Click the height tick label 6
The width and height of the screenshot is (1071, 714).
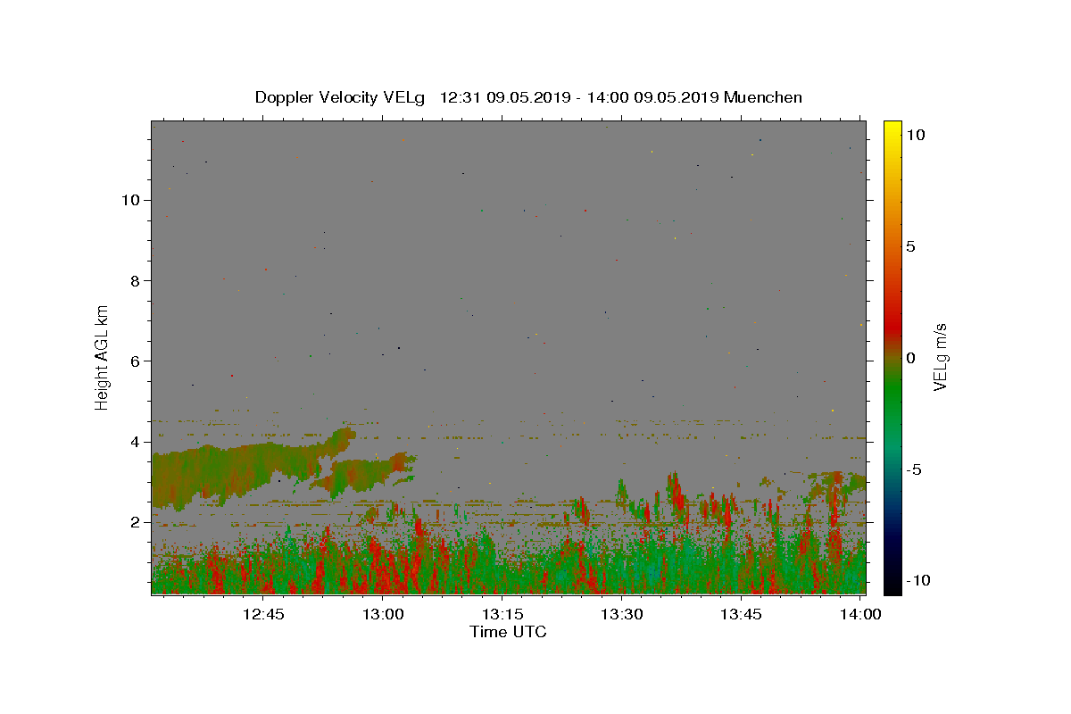click(x=136, y=361)
